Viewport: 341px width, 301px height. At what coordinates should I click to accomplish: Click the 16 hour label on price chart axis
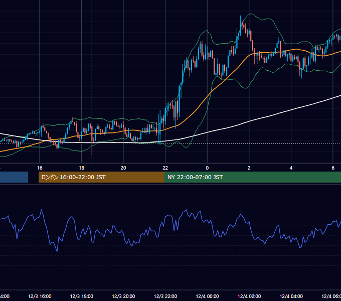coord(40,168)
